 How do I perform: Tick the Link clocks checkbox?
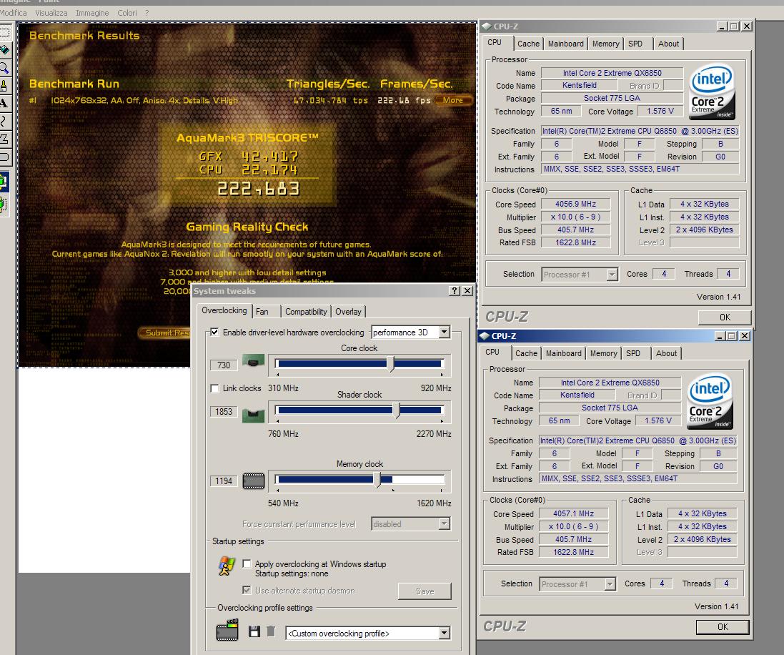tap(214, 388)
